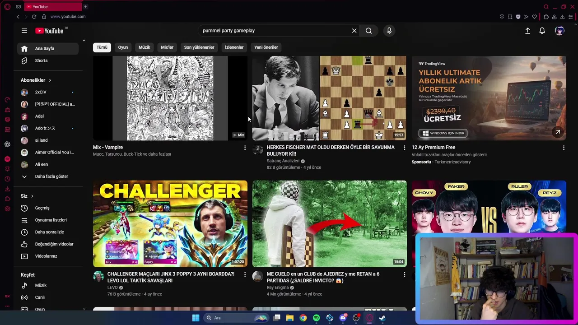This screenshot has height=325, width=578.
Task: Go to the YouTube home logo
Action: pyautogui.click(x=51, y=31)
